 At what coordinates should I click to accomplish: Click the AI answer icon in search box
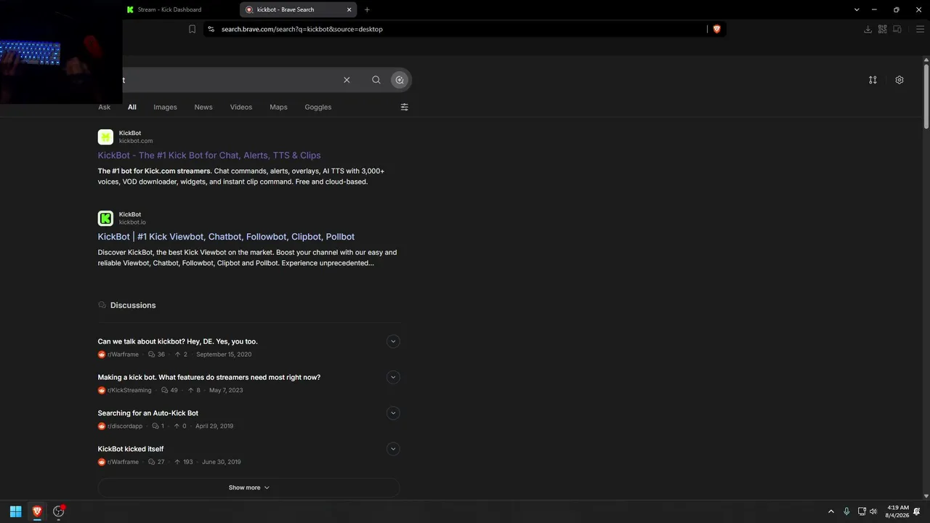[x=400, y=80]
